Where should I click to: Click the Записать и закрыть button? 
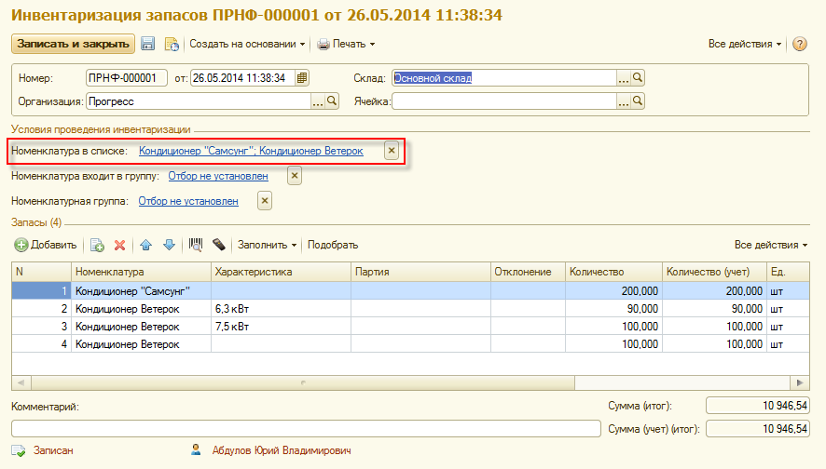72,44
